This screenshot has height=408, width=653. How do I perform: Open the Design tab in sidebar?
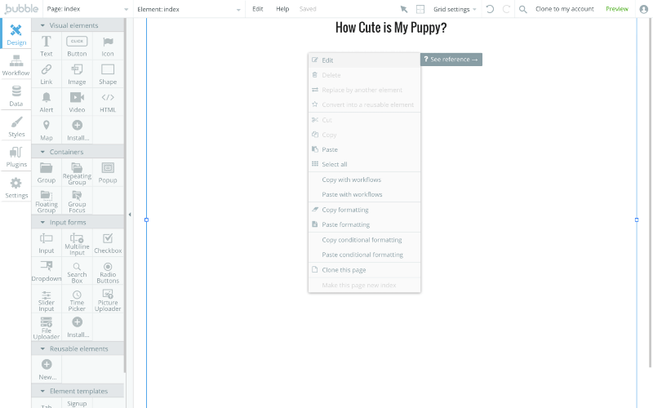tap(16, 33)
